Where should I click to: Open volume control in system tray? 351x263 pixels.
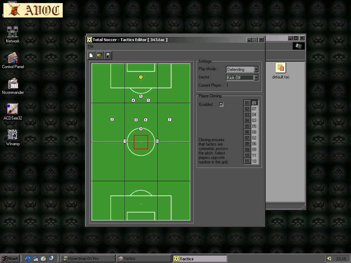click(329, 259)
